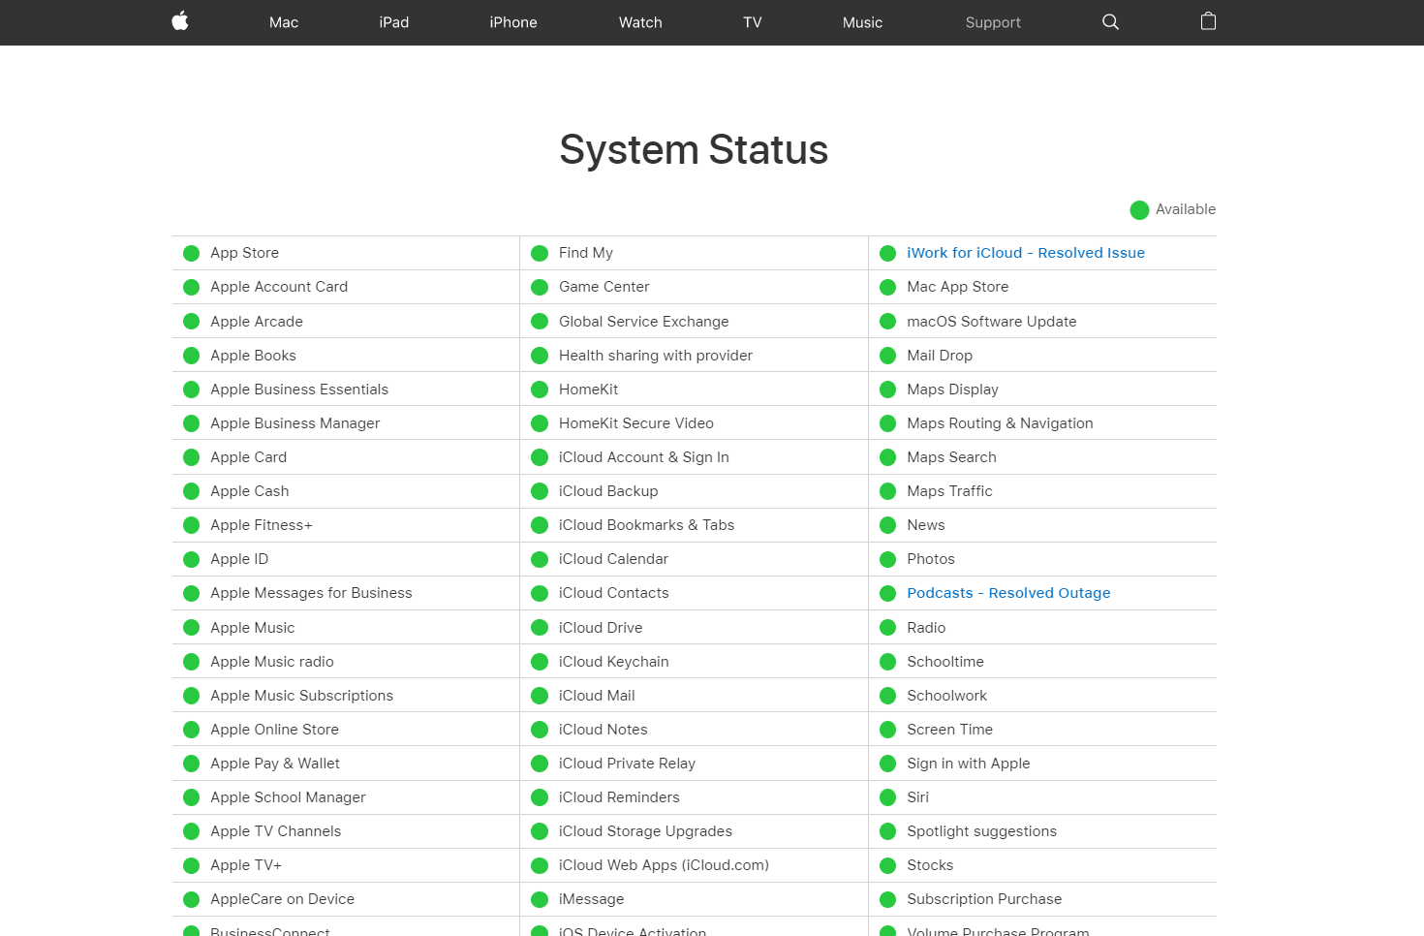This screenshot has width=1424, height=936.
Task: Click green dot beside News
Action: coord(887,525)
